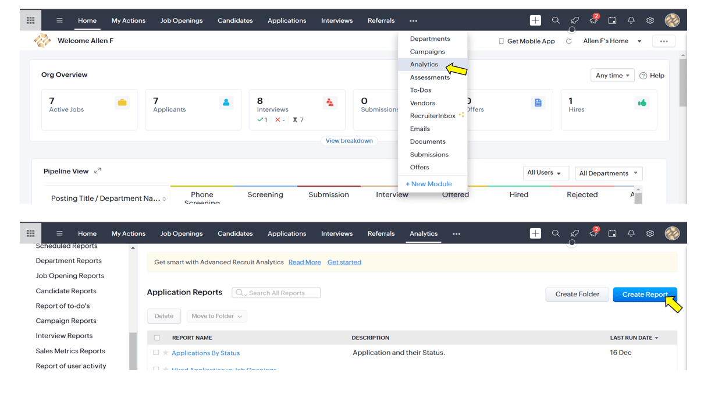Expand Pipeline View with the arrows icon
The width and height of the screenshot is (704, 394).
click(98, 171)
